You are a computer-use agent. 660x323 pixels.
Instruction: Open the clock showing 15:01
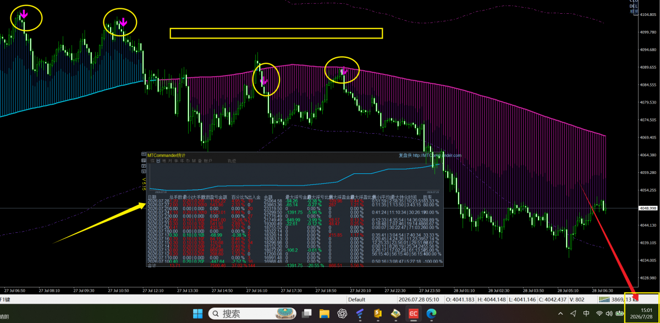pyautogui.click(x=641, y=313)
